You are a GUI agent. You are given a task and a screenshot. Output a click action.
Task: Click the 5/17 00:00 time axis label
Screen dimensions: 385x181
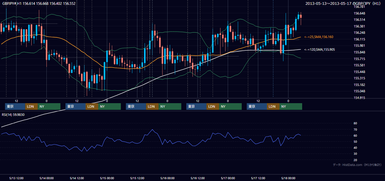click(x=228, y=178)
